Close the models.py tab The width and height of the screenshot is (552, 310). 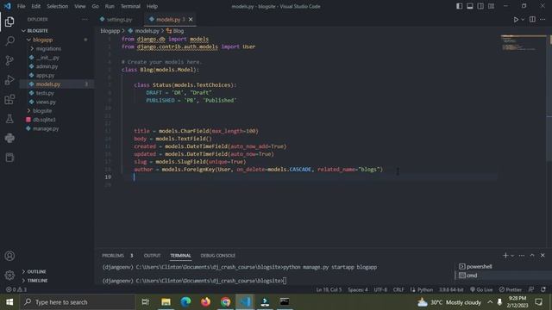coord(191,19)
